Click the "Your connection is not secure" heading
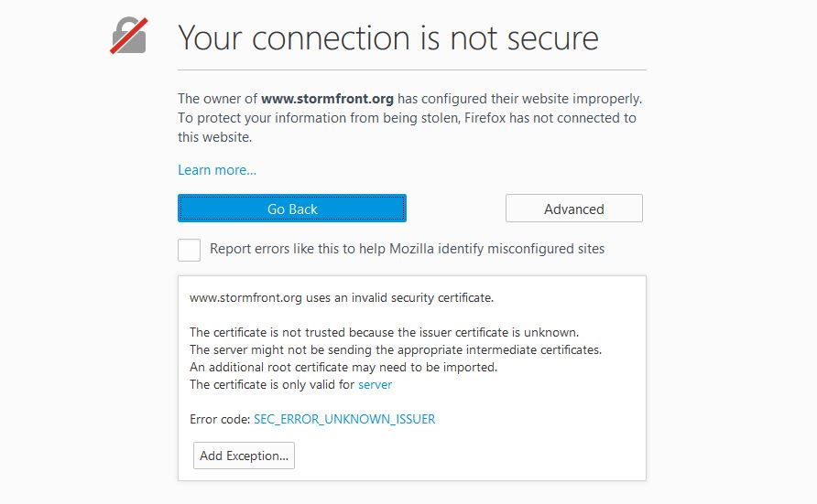The height and width of the screenshot is (504, 817). click(x=388, y=38)
